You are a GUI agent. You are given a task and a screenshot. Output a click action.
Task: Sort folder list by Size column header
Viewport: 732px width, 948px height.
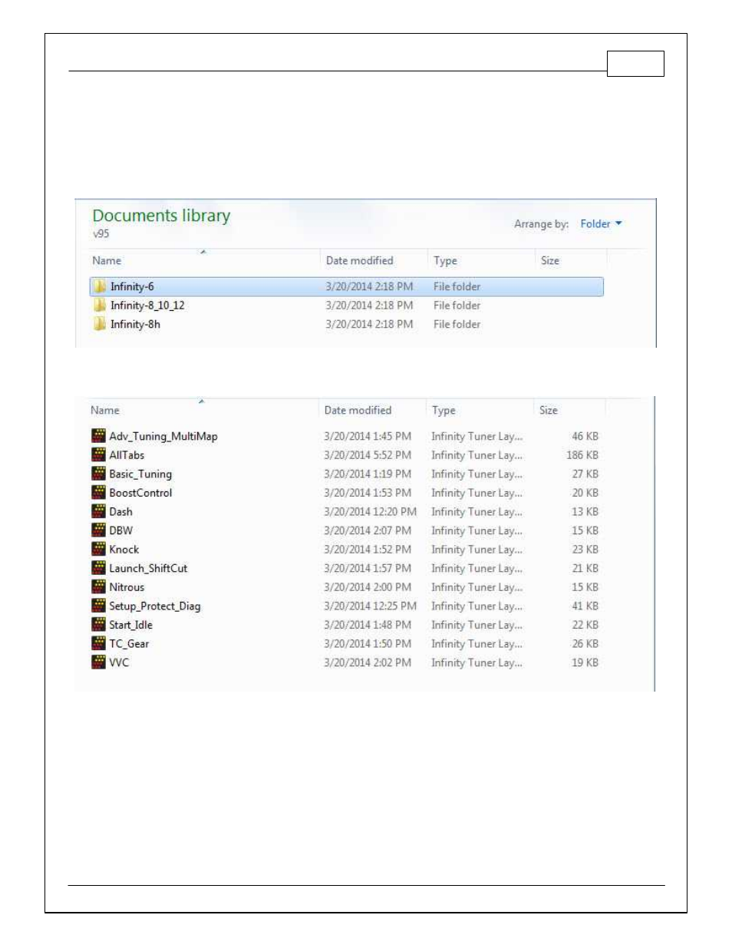(550, 261)
